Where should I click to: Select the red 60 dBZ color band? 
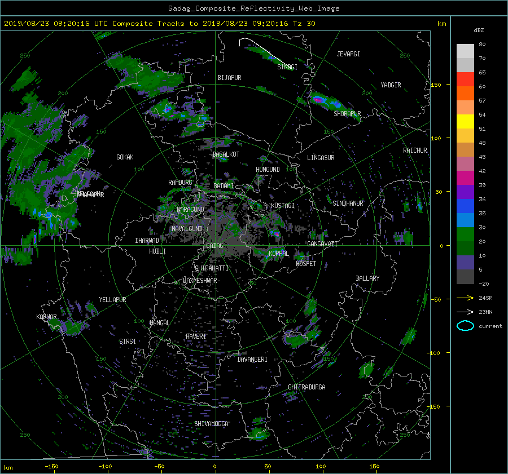465,79
